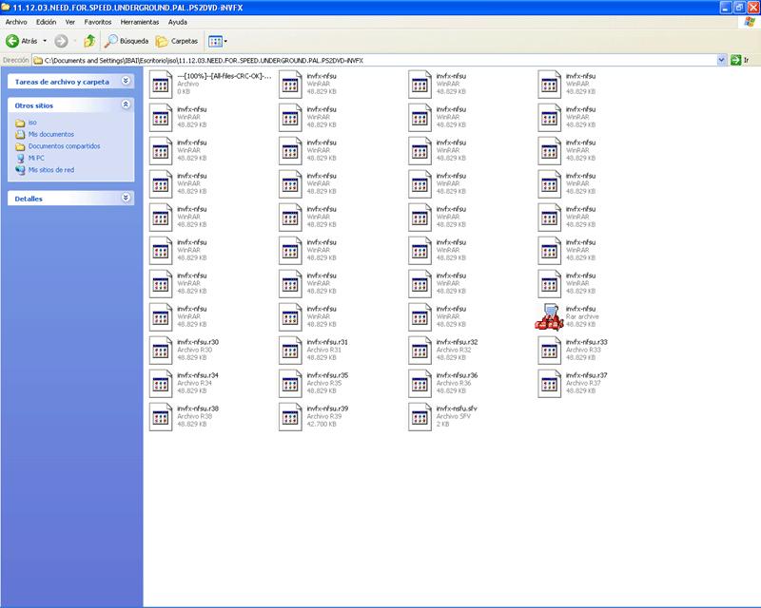Select invfx-nfsu.r36 file icon
The image size is (761, 608).
click(x=420, y=384)
